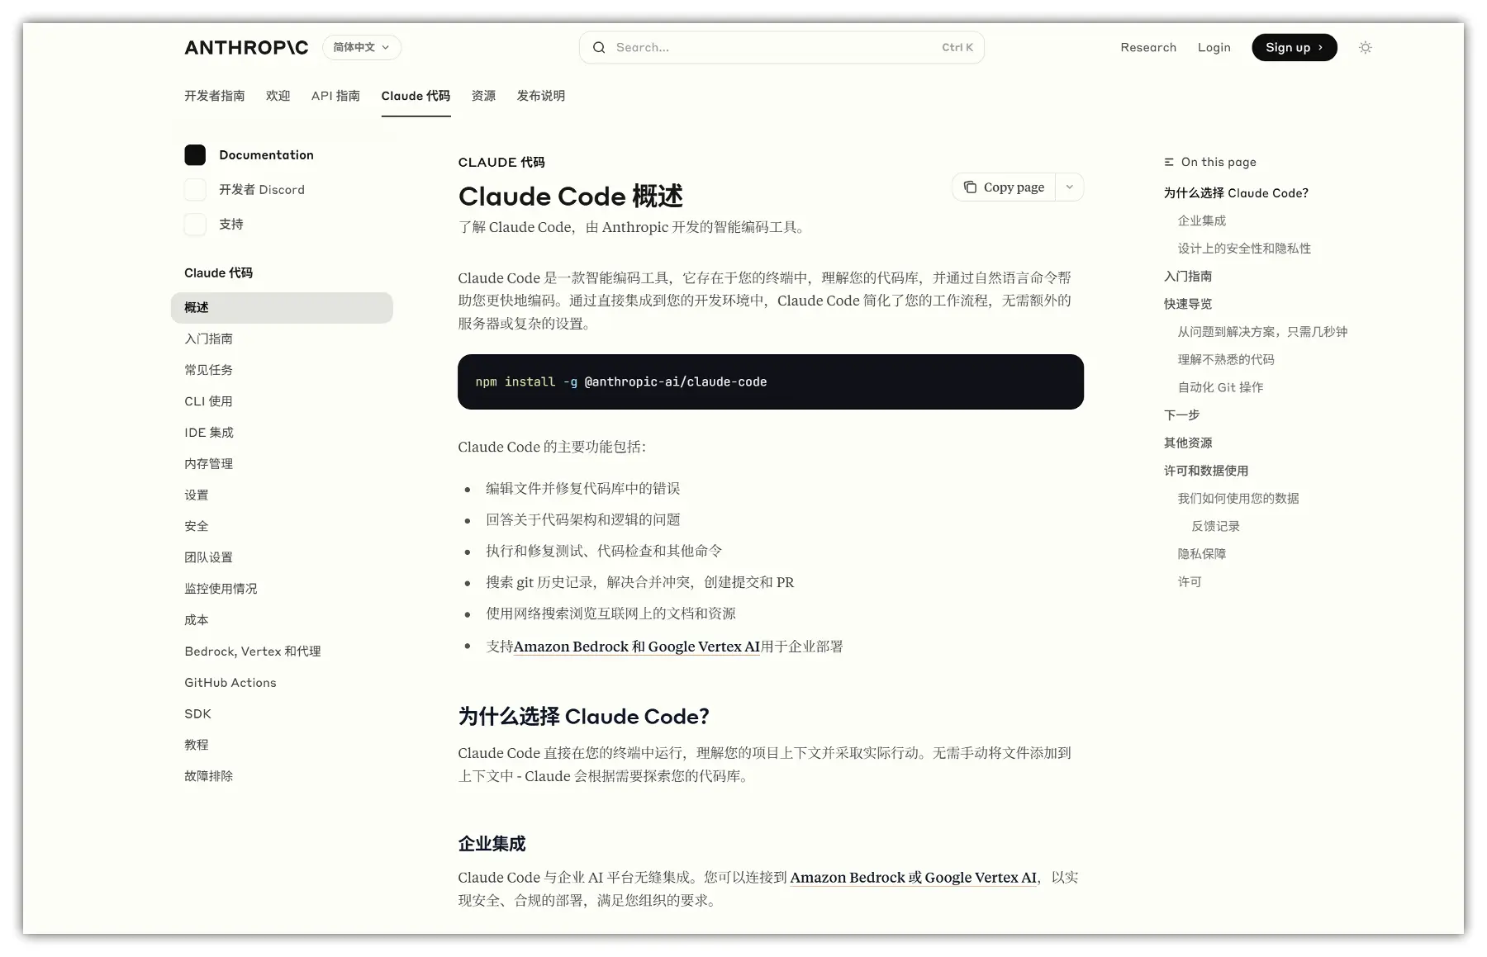Click the search magnifier icon
1487x957 pixels.
coord(599,48)
